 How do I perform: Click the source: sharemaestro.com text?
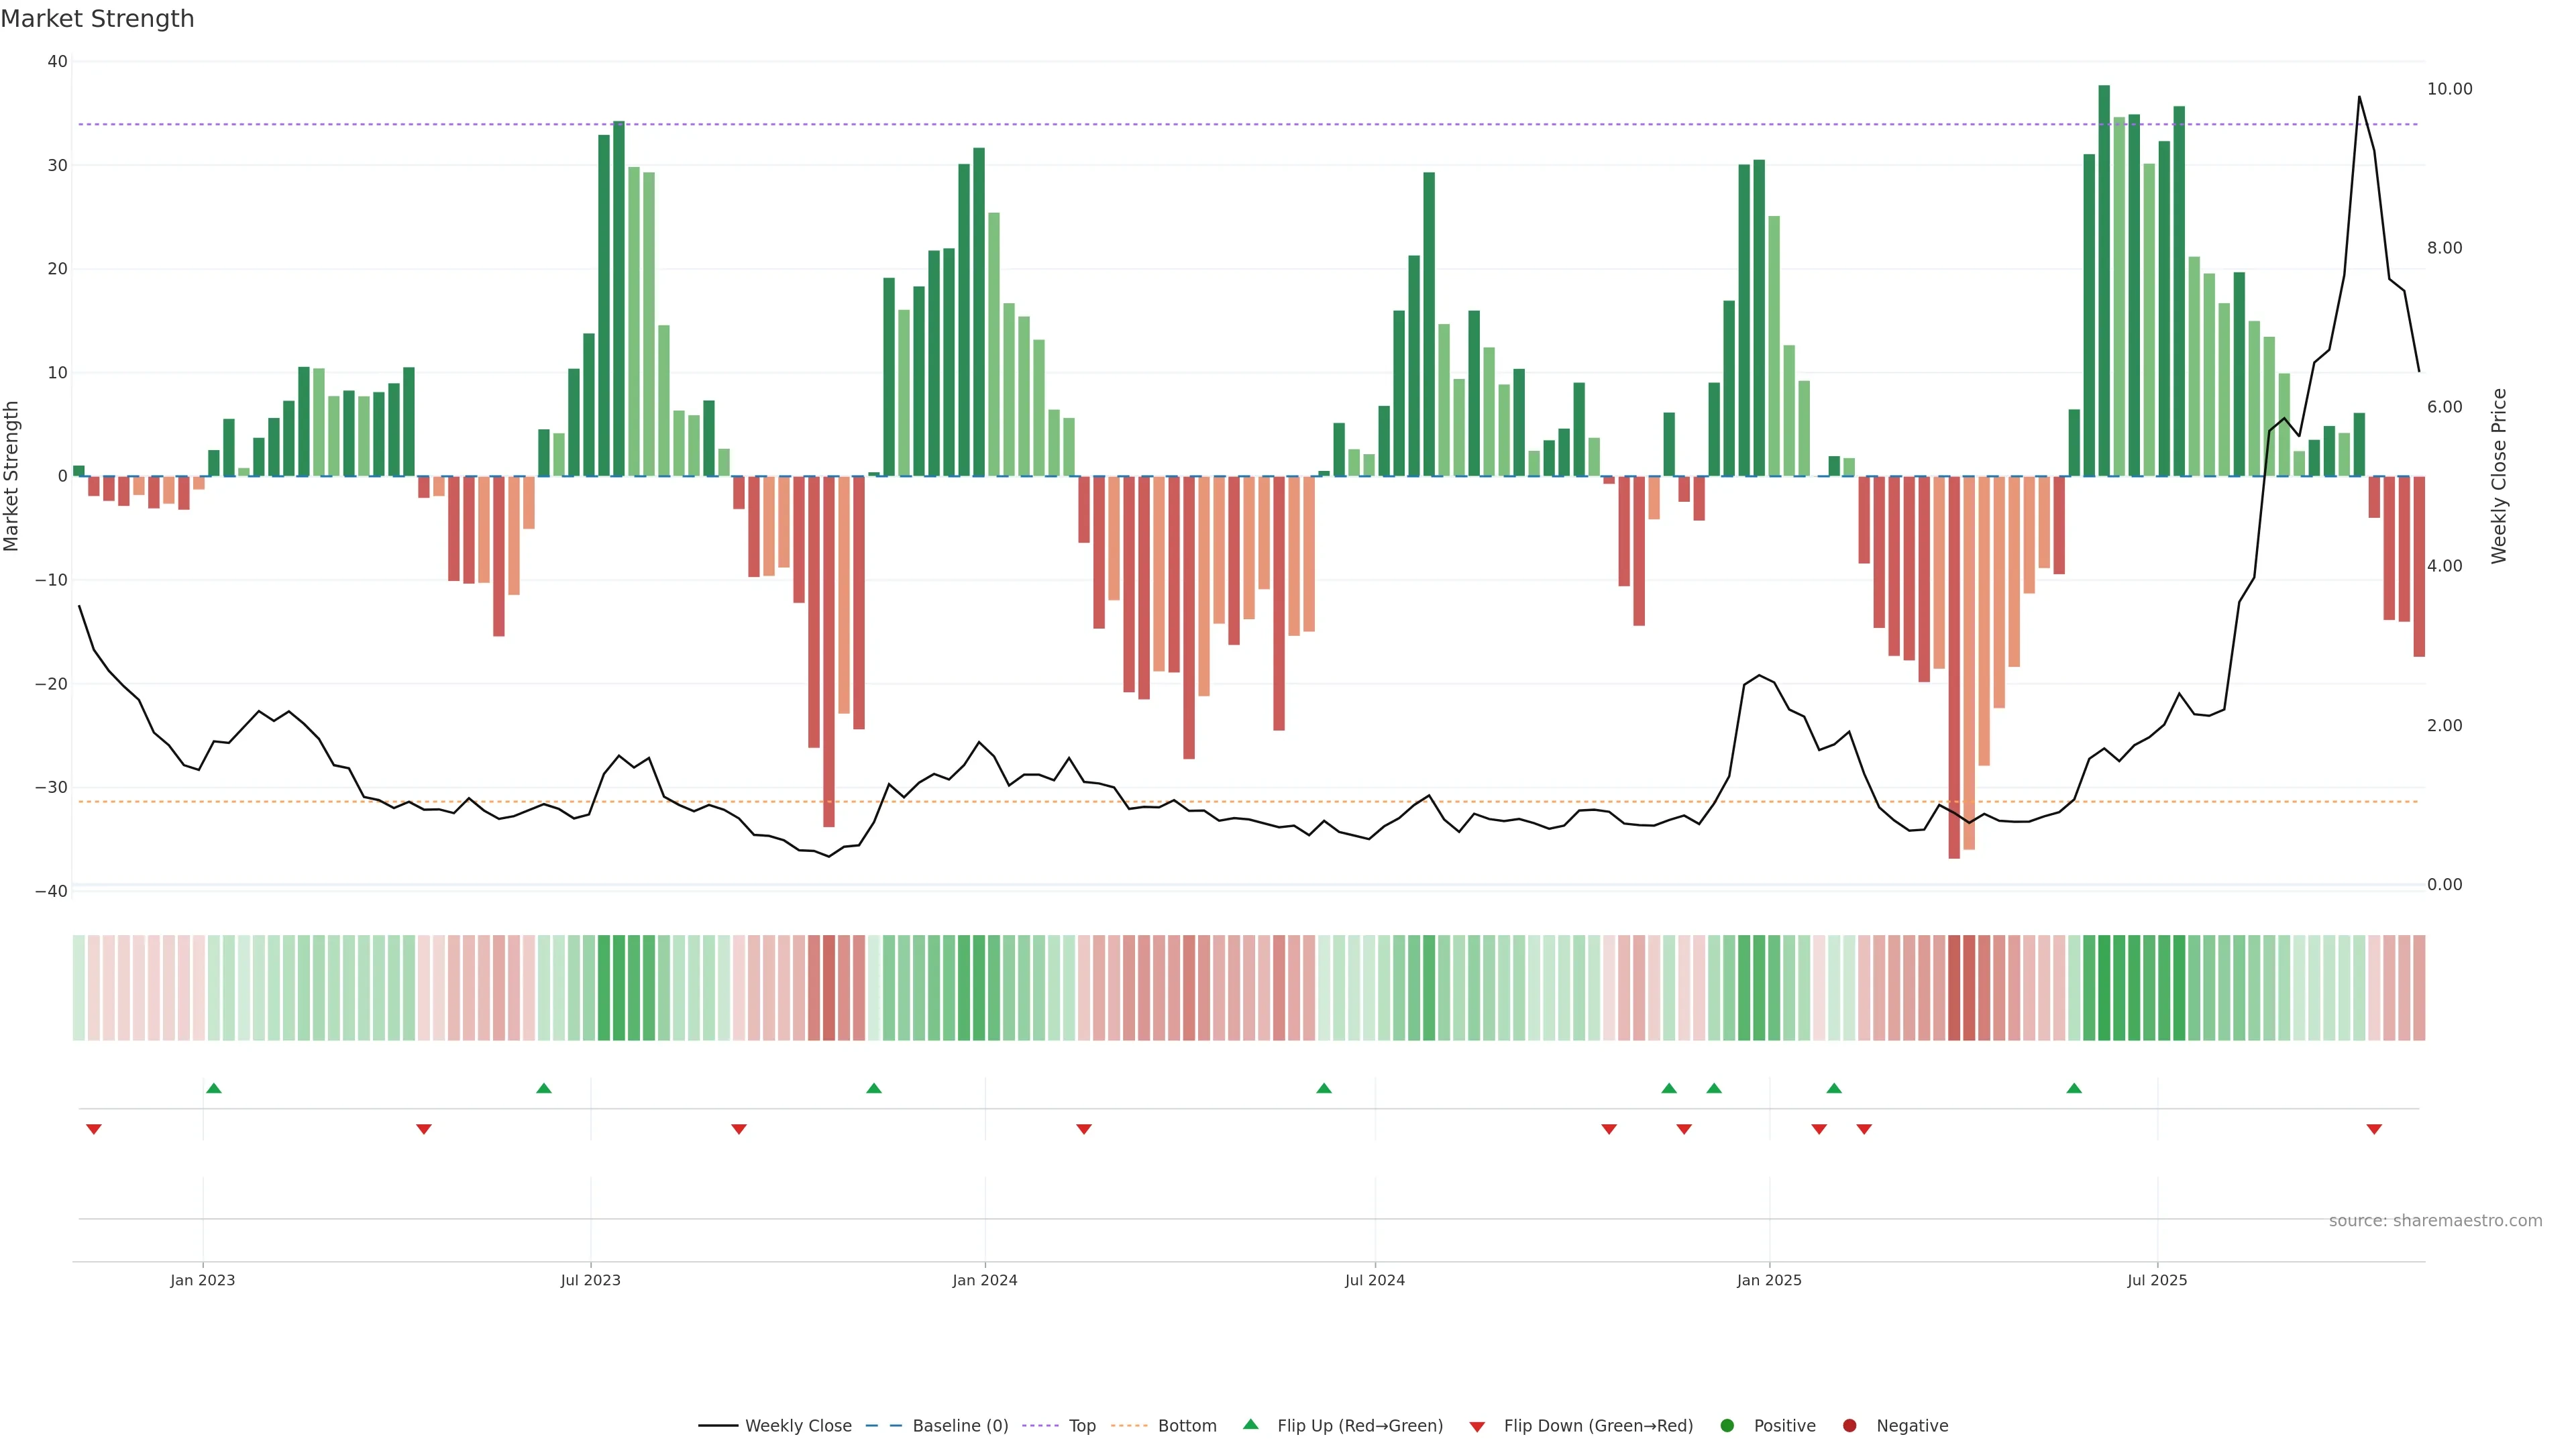[2435, 1220]
